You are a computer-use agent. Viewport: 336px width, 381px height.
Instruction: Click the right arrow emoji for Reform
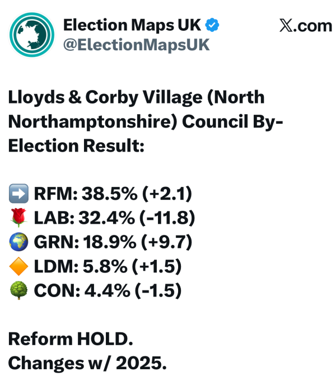(18, 194)
